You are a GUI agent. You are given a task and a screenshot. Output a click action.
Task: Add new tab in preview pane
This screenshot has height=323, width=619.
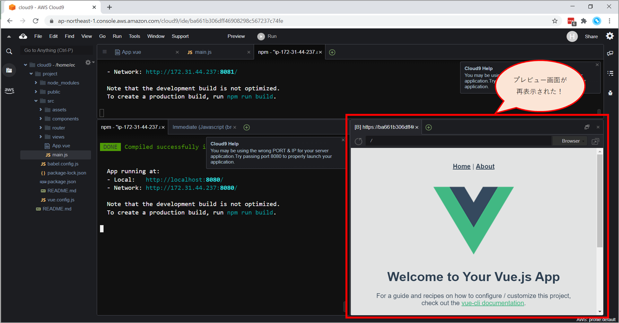coord(429,127)
